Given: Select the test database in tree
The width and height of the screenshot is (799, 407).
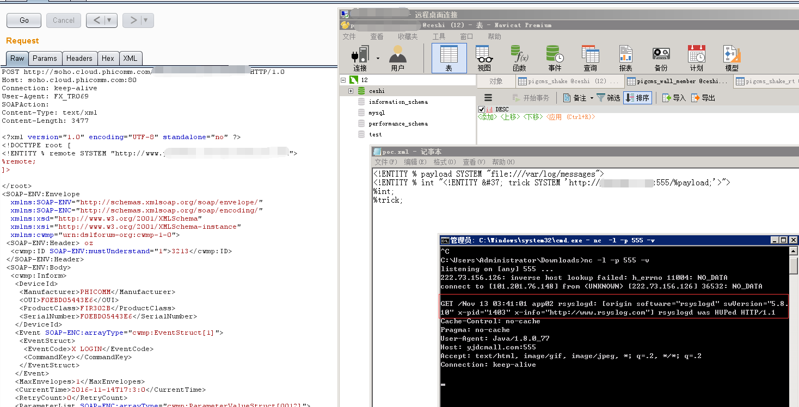Looking at the screenshot, I should [376, 134].
